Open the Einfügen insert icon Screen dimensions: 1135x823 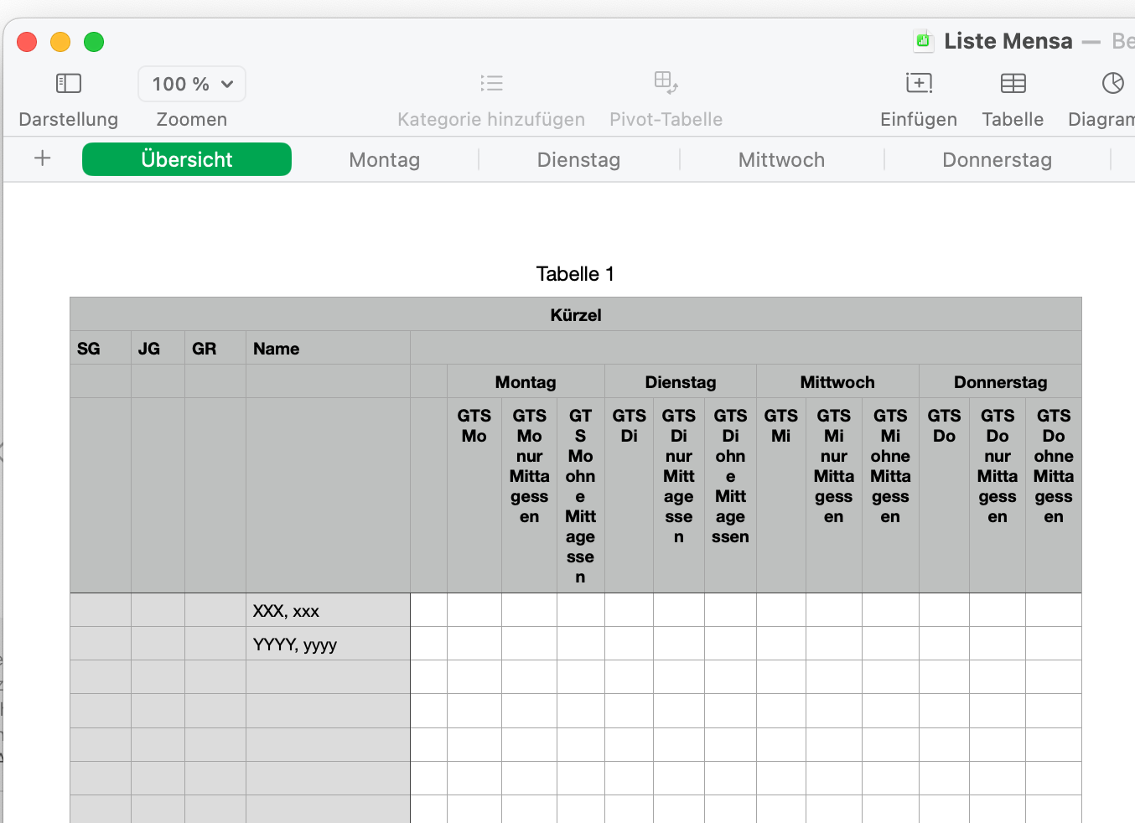(919, 83)
